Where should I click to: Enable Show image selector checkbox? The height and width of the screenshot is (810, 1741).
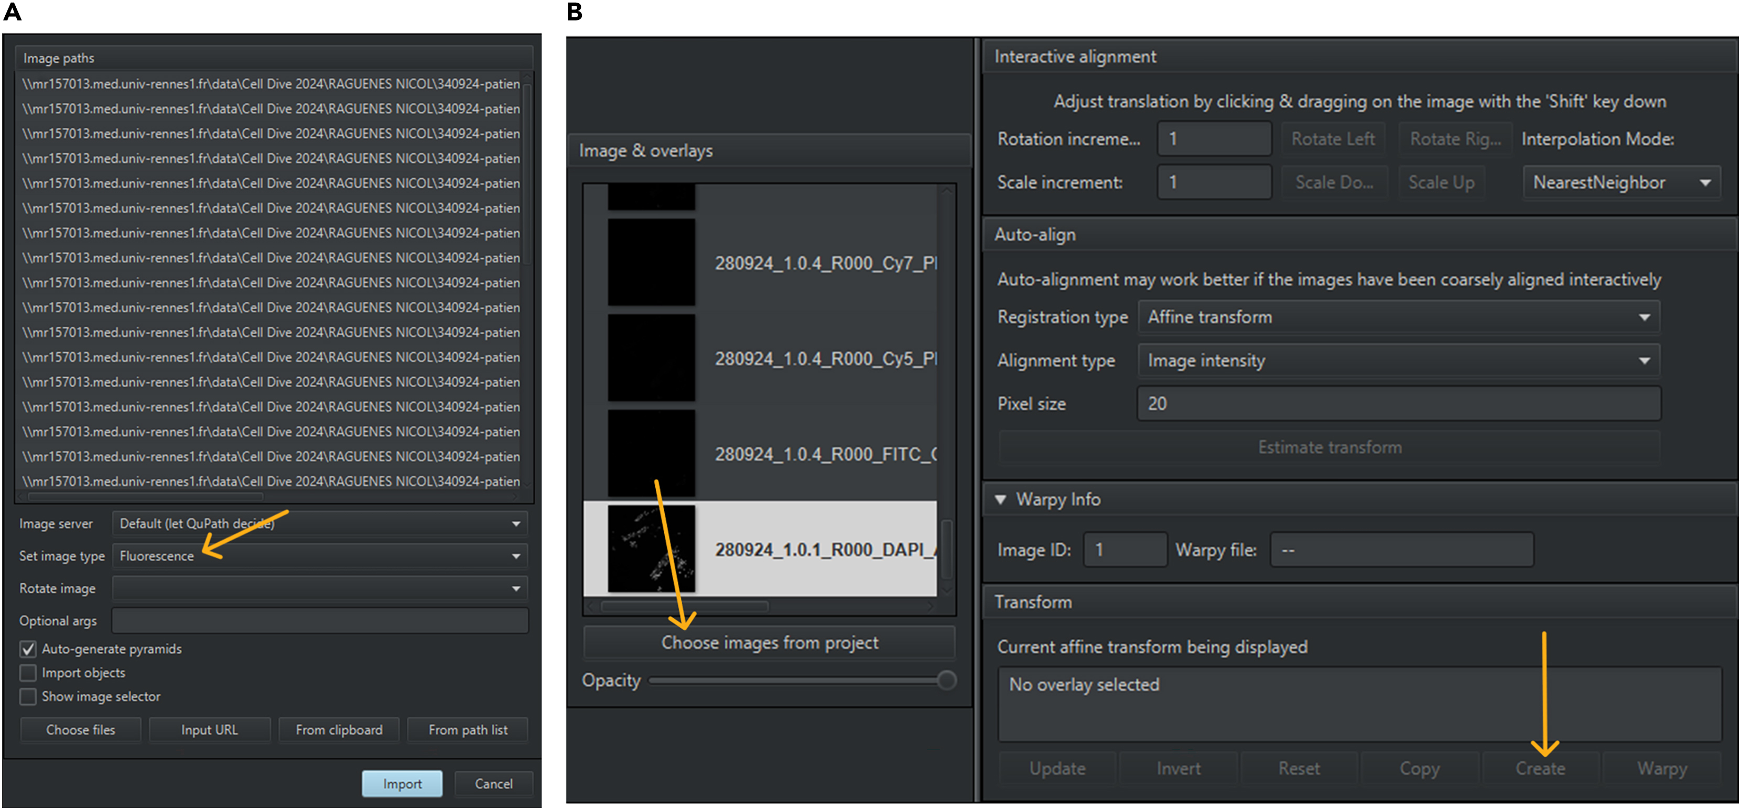[x=28, y=696]
